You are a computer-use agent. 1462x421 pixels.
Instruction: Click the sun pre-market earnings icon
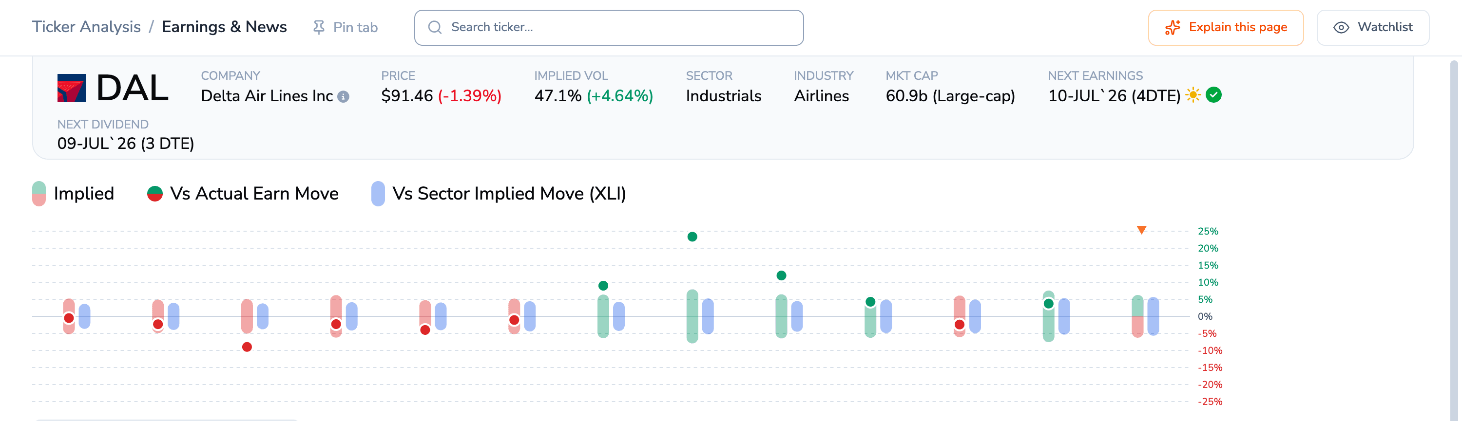tap(1193, 95)
